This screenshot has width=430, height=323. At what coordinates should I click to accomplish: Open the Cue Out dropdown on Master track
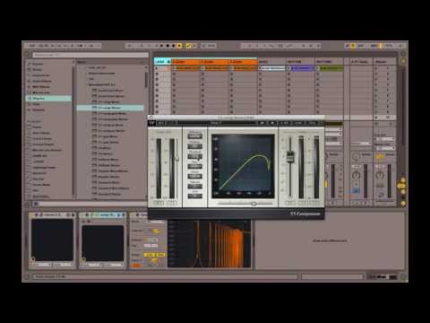click(385, 139)
